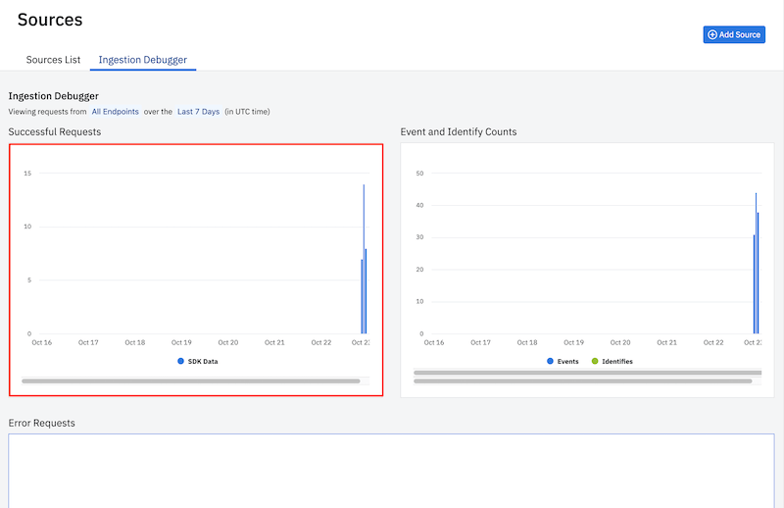Click the blue SDK Data legend dot

tap(181, 362)
